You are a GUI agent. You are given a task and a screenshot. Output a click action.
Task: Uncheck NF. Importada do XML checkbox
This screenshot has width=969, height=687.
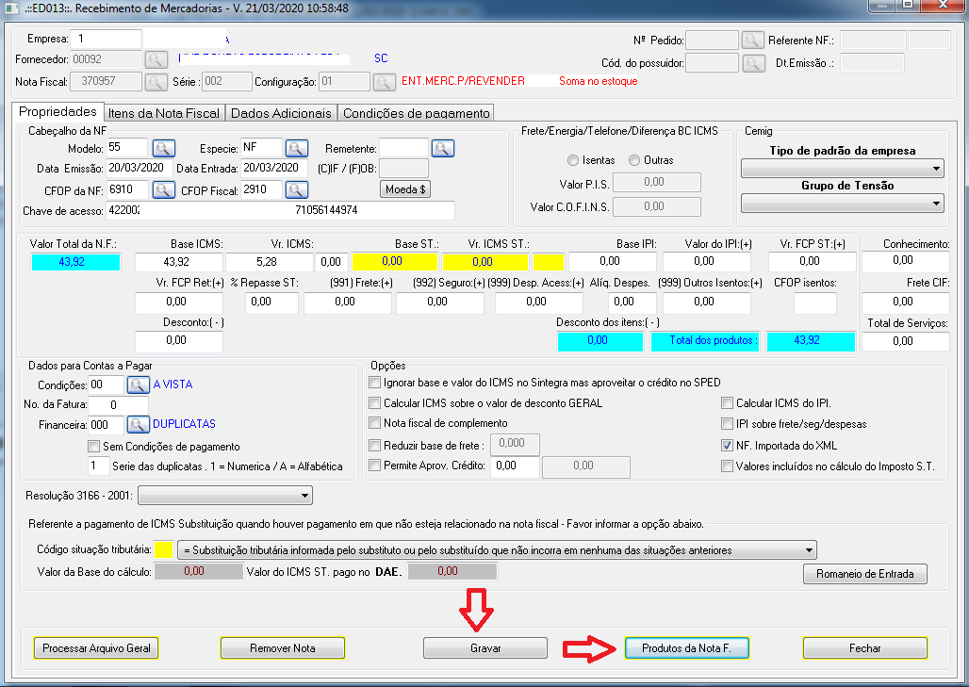(x=726, y=445)
